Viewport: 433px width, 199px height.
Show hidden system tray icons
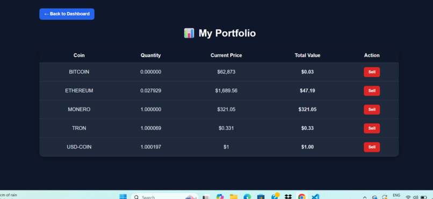coord(365,197)
